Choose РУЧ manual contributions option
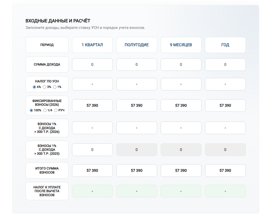 (56, 110)
